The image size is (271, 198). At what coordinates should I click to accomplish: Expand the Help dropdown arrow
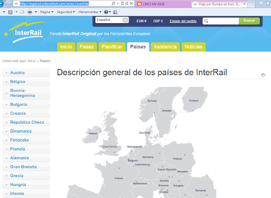pyautogui.click(x=110, y=12)
